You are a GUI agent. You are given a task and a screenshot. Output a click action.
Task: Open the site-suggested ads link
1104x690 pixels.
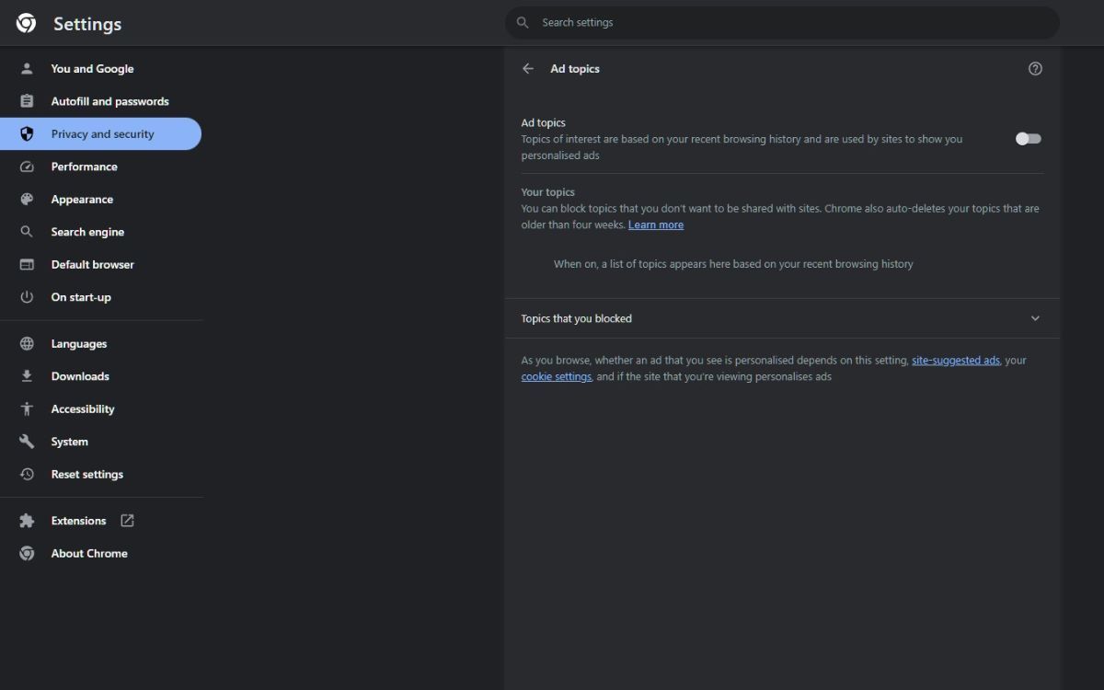(x=955, y=360)
